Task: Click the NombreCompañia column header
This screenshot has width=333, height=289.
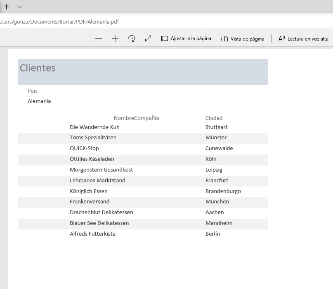Action: 136,118
